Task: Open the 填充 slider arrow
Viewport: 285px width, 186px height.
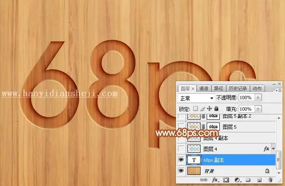Action: (x=258, y=109)
